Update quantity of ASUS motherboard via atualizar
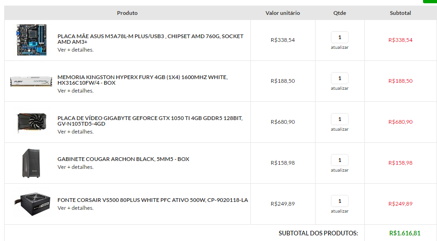437x241 pixels. [340, 47]
